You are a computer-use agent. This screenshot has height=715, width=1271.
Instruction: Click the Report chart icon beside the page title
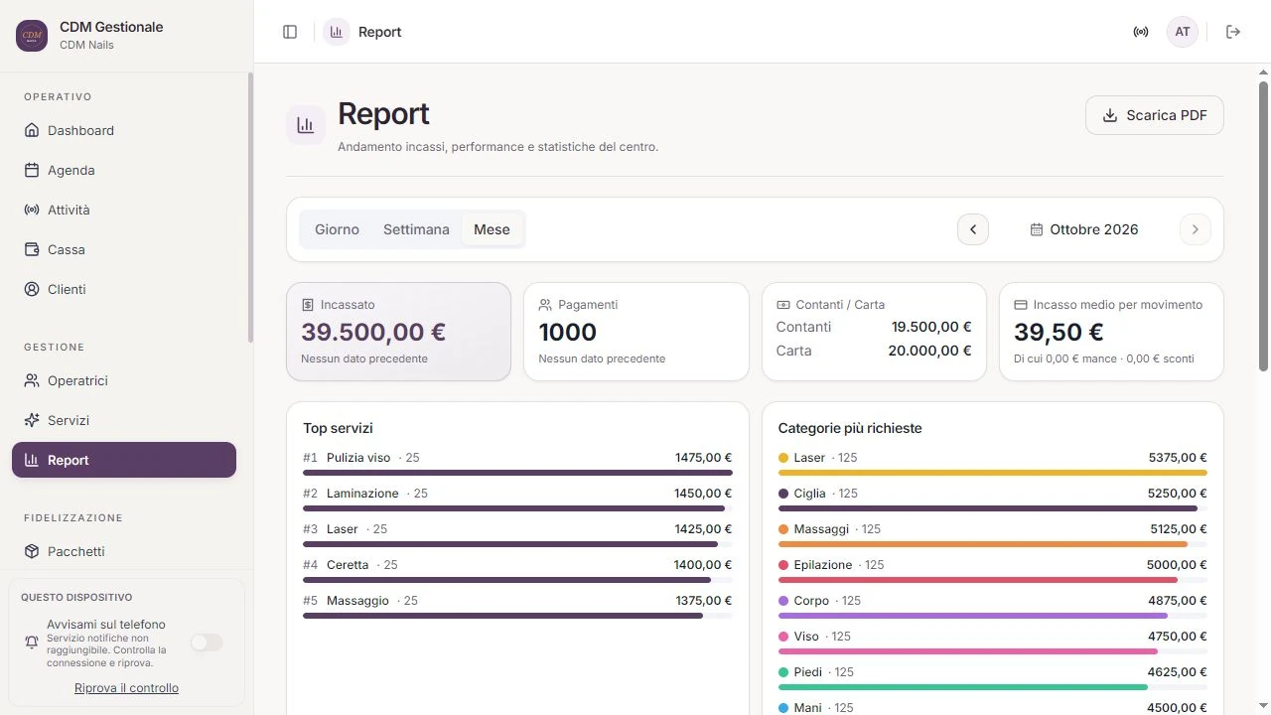[x=306, y=125]
